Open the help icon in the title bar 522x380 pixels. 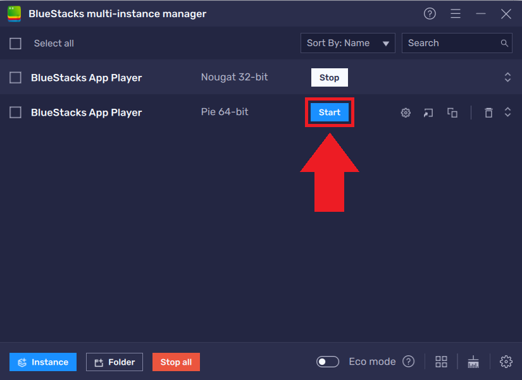pos(430,13)
